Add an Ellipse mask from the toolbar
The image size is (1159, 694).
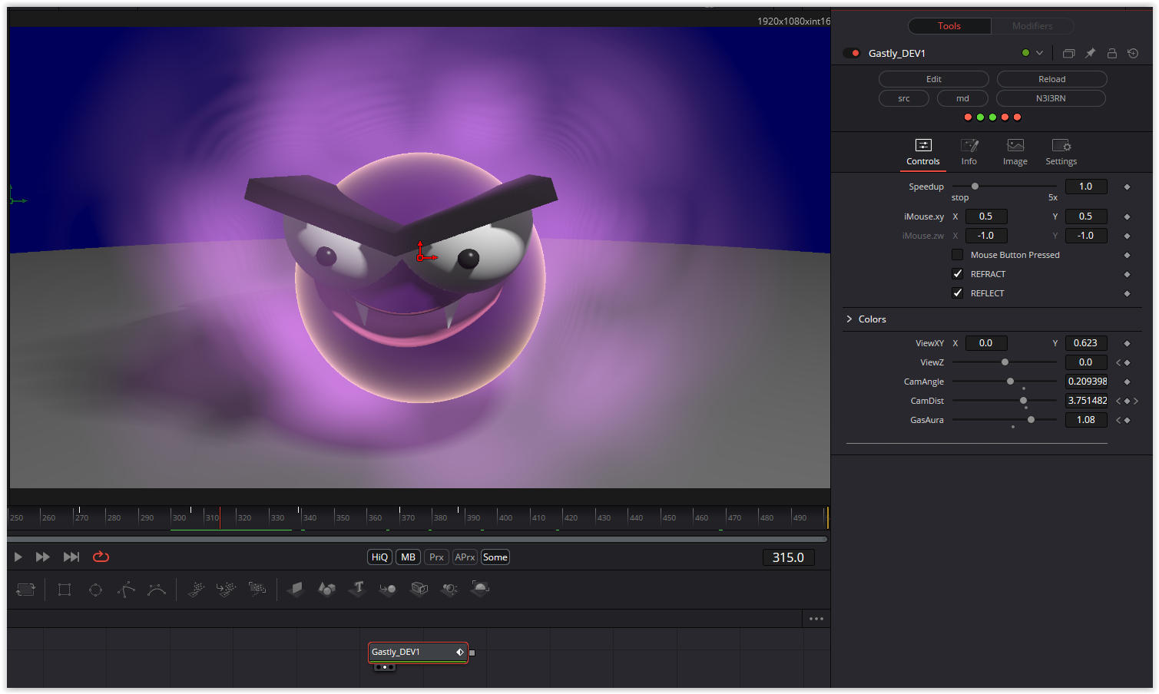click(x=95, y=590)
